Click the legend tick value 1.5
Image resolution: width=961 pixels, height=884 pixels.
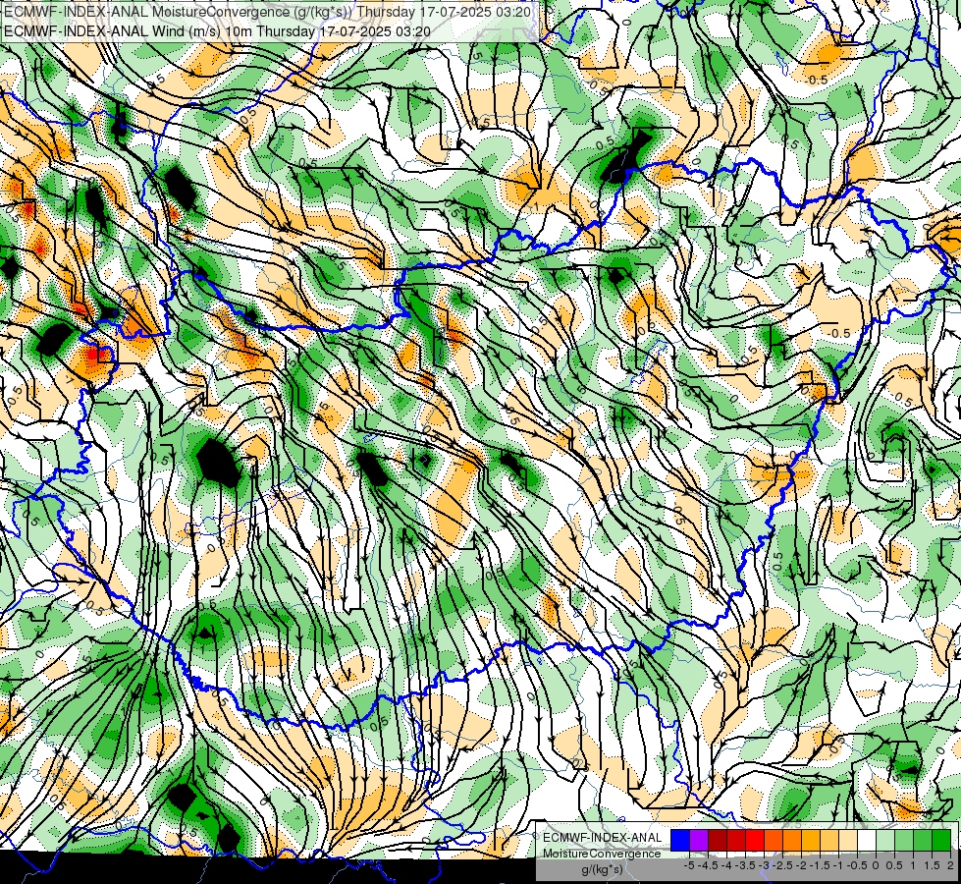(x=933, y=865)
